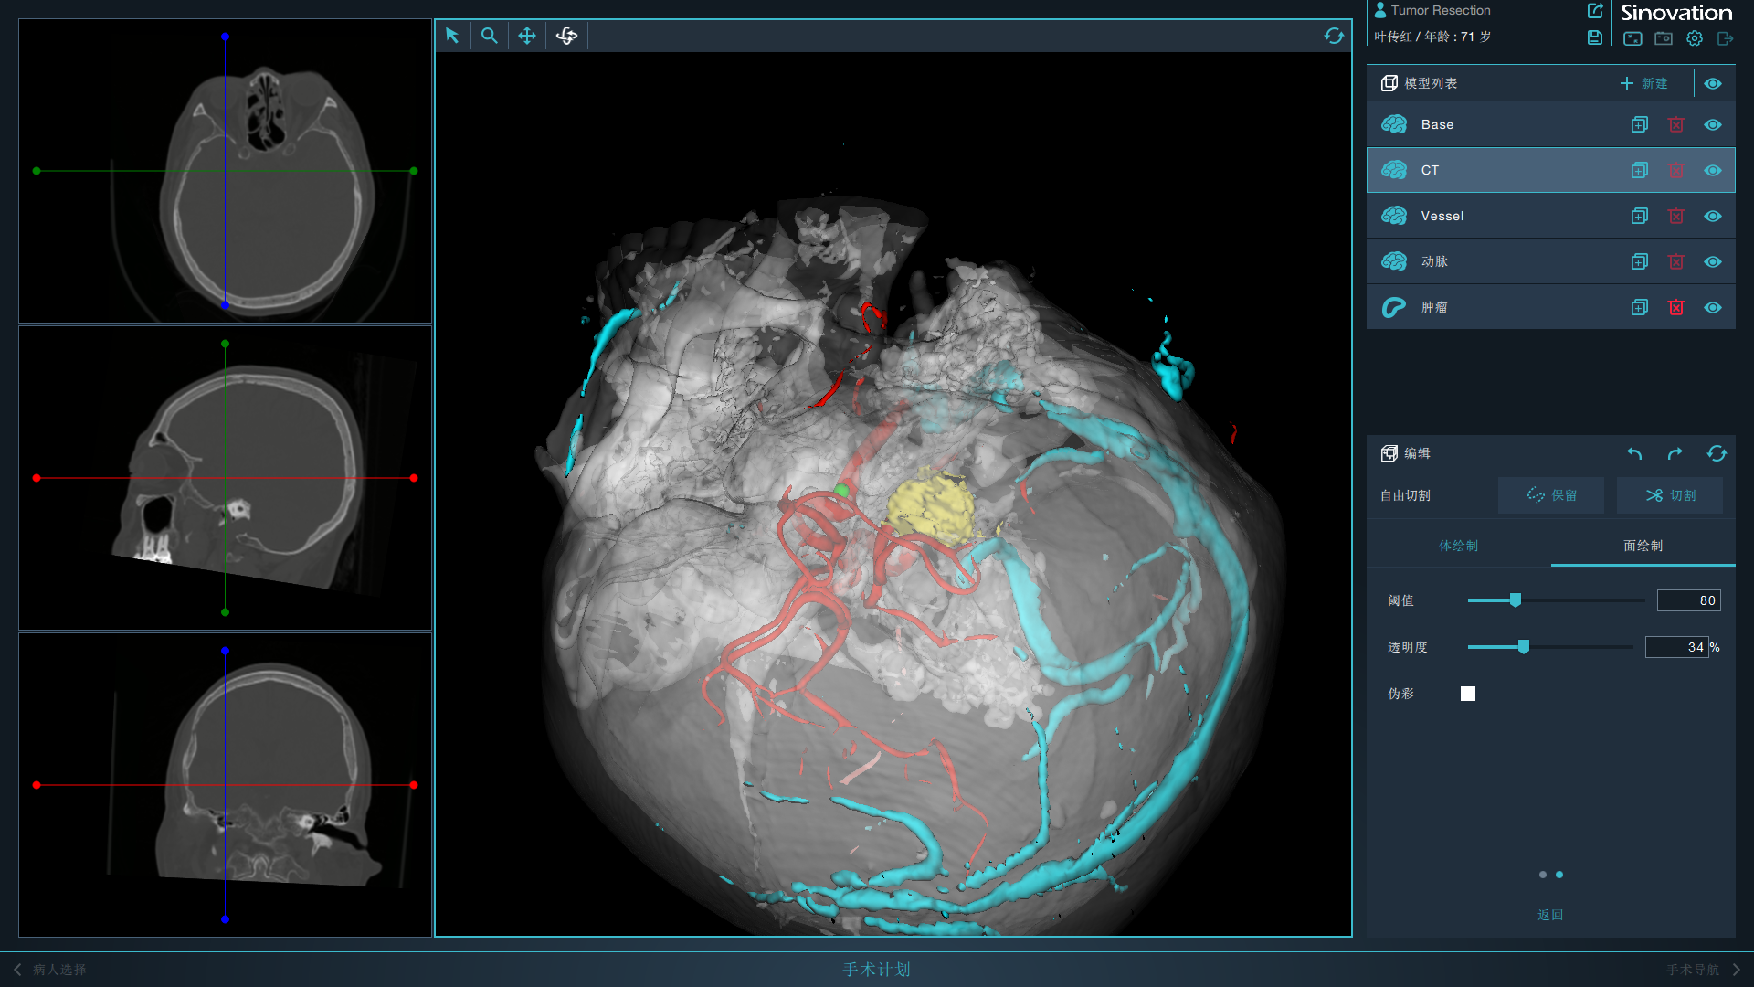Click the undo arrow in edit panel
Viewport: 1754px width, 987px height.
[1634, 453]
